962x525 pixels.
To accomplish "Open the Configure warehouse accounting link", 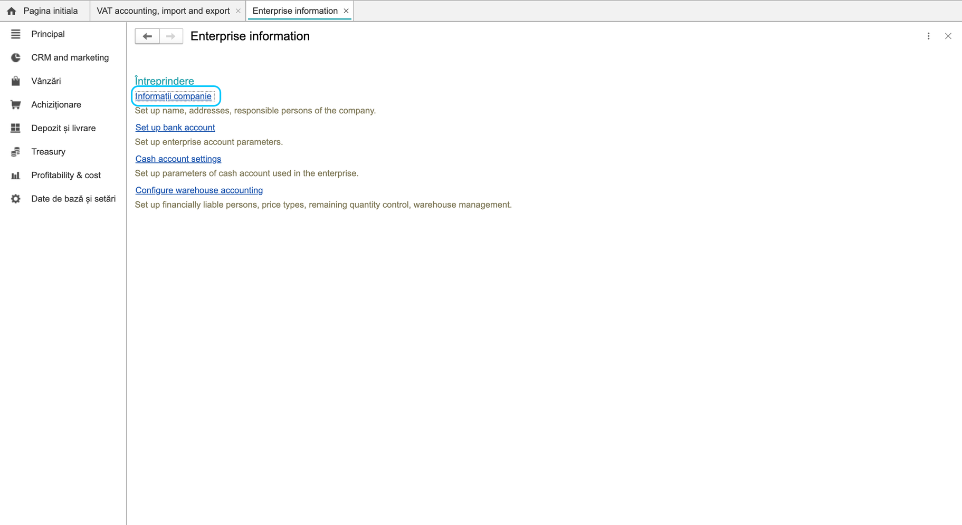I will [x=199, y=190].
